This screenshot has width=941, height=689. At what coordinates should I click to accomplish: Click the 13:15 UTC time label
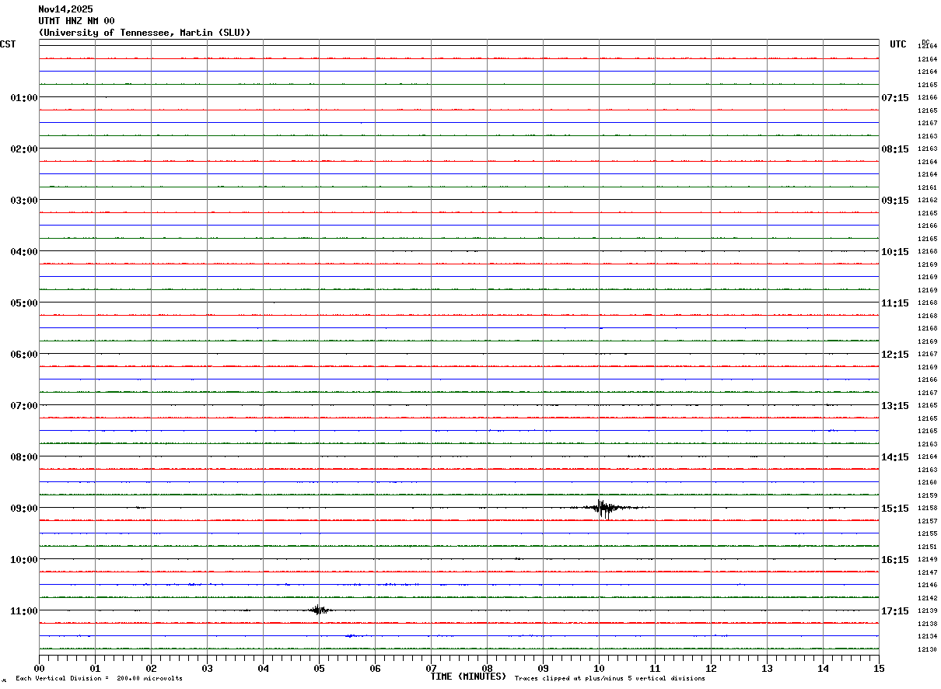894,405
